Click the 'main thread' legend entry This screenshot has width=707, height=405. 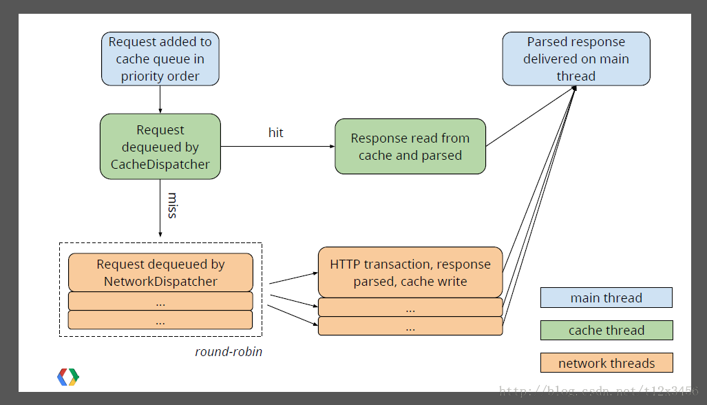click(x=606, y=298)
